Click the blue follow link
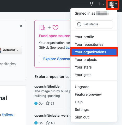 pos(8,115)
